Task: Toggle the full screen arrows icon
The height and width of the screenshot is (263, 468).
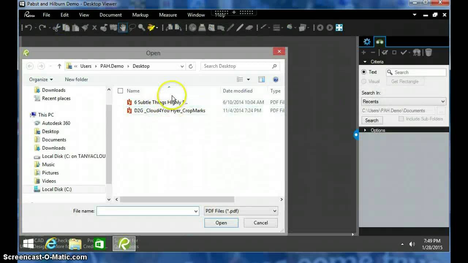Action: coord(339,28)
